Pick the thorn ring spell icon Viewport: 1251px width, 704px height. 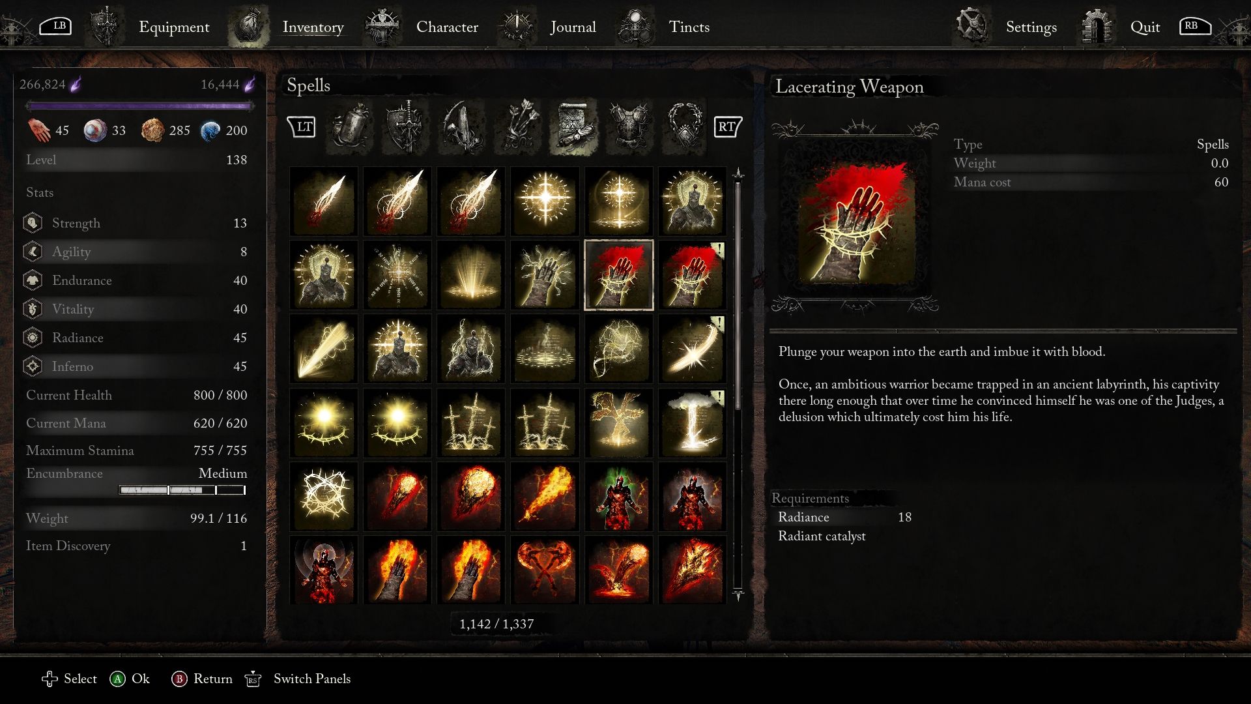tap(323, 496)
